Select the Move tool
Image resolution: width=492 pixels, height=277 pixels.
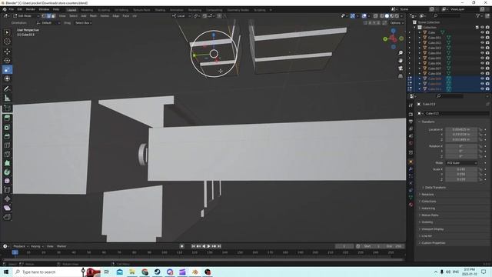click(x=7, y=52)
